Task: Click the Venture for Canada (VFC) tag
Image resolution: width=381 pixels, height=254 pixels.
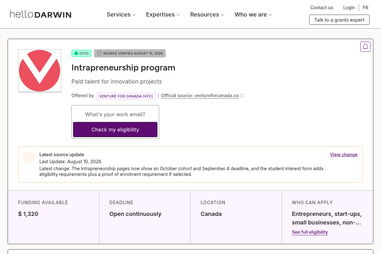Action: [126, 96]
